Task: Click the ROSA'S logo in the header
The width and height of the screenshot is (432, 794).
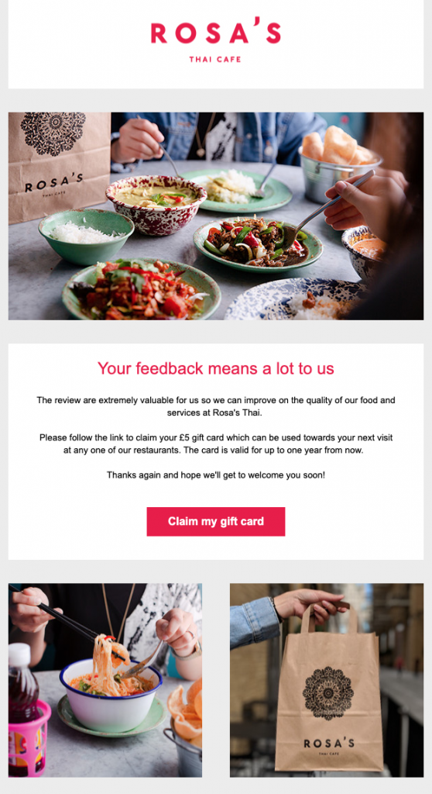Action: [215, 32]
